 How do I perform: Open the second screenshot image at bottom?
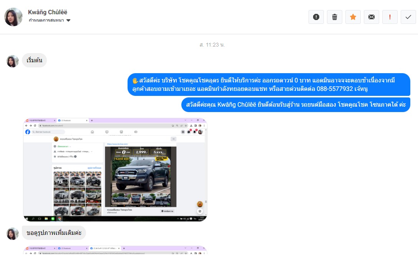[x=115, y=250]
